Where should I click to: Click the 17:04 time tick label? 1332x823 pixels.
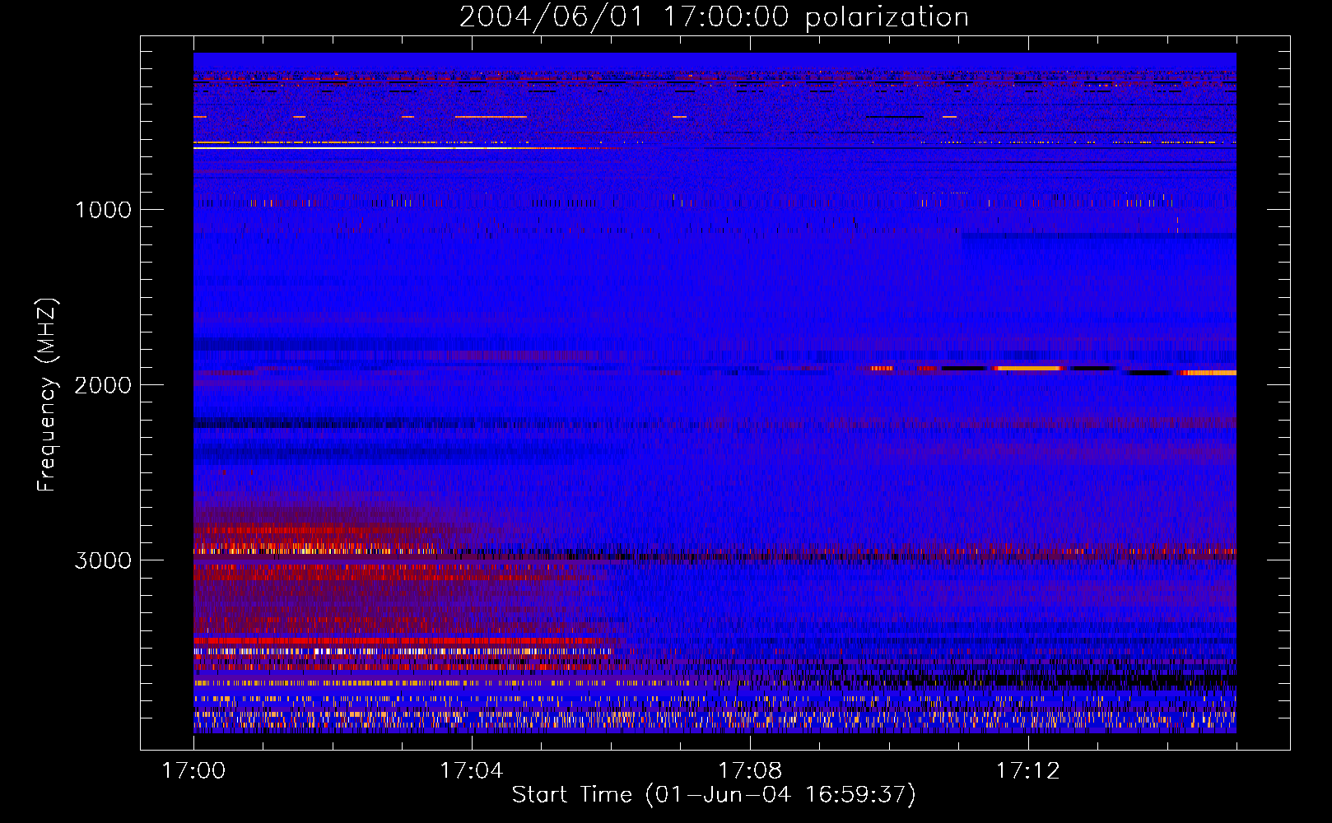472,771
